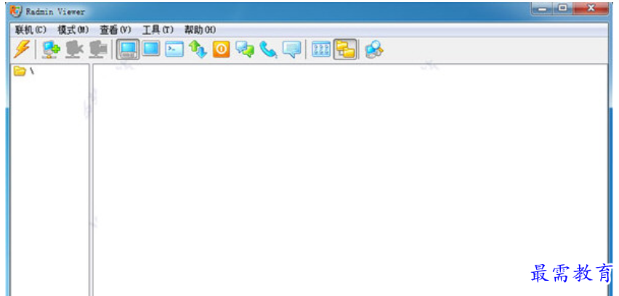Screen dimensions: 619x296
Task: Maximize the Radmin Viewer window
Action: tap(563, 9)
